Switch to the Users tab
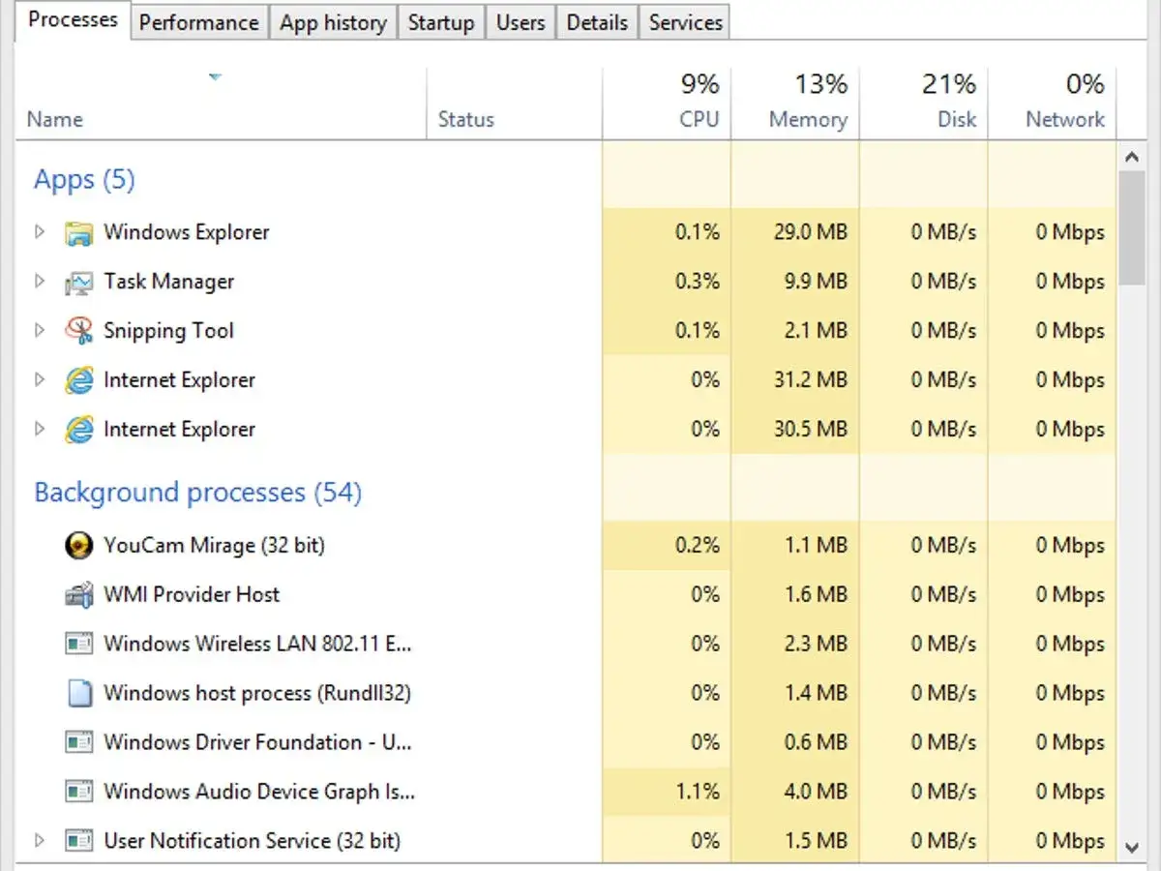This screenshot has width=1161, height=871. [x=521, y=23]
